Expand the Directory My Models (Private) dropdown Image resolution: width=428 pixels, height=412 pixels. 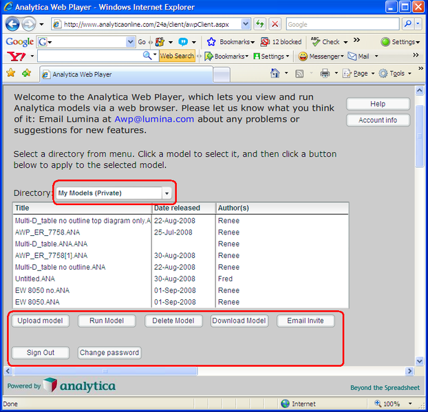click(167, 193)
